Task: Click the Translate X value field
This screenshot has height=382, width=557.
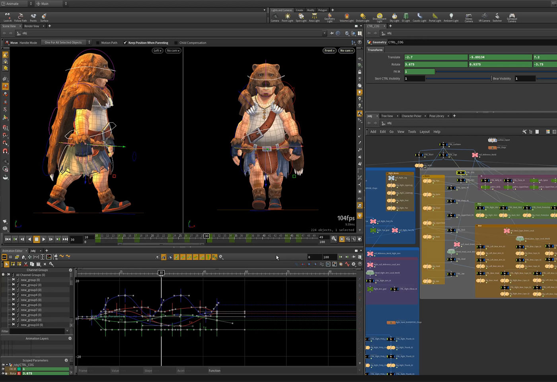Action: 436,57
